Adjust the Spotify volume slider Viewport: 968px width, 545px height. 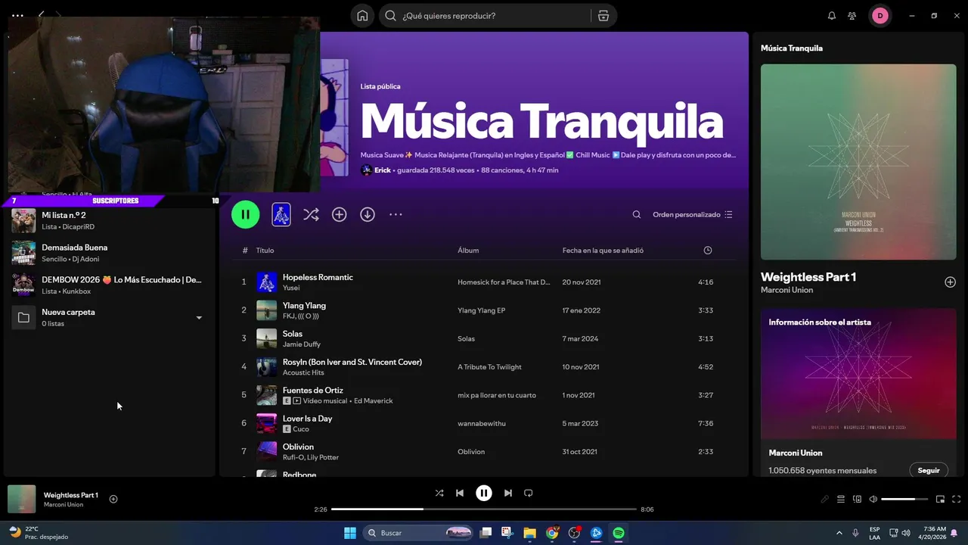point(904,499)
